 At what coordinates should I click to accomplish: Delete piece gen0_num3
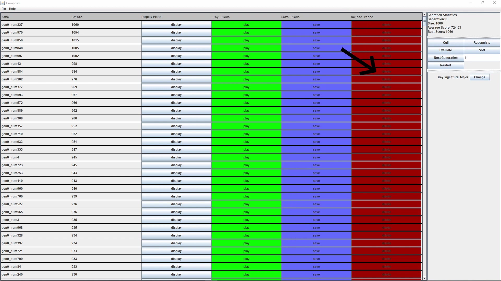coord(386,220)
